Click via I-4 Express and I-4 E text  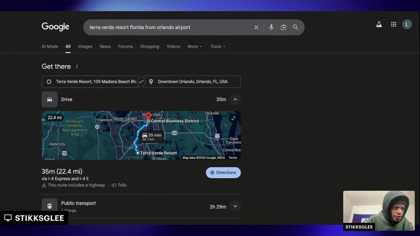[x=65, y=179]
